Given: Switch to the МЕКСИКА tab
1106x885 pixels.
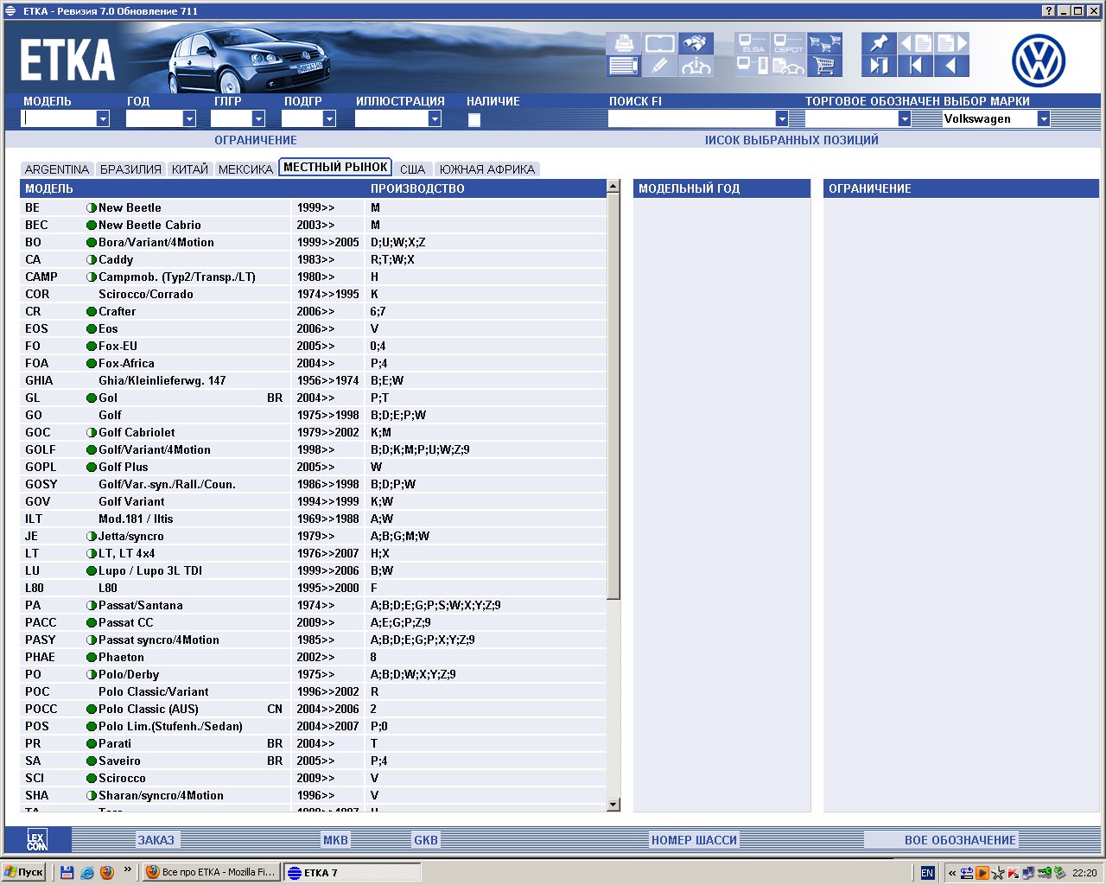Looking at the screenshot, I should pyautogui.click(x=245, y=169).
